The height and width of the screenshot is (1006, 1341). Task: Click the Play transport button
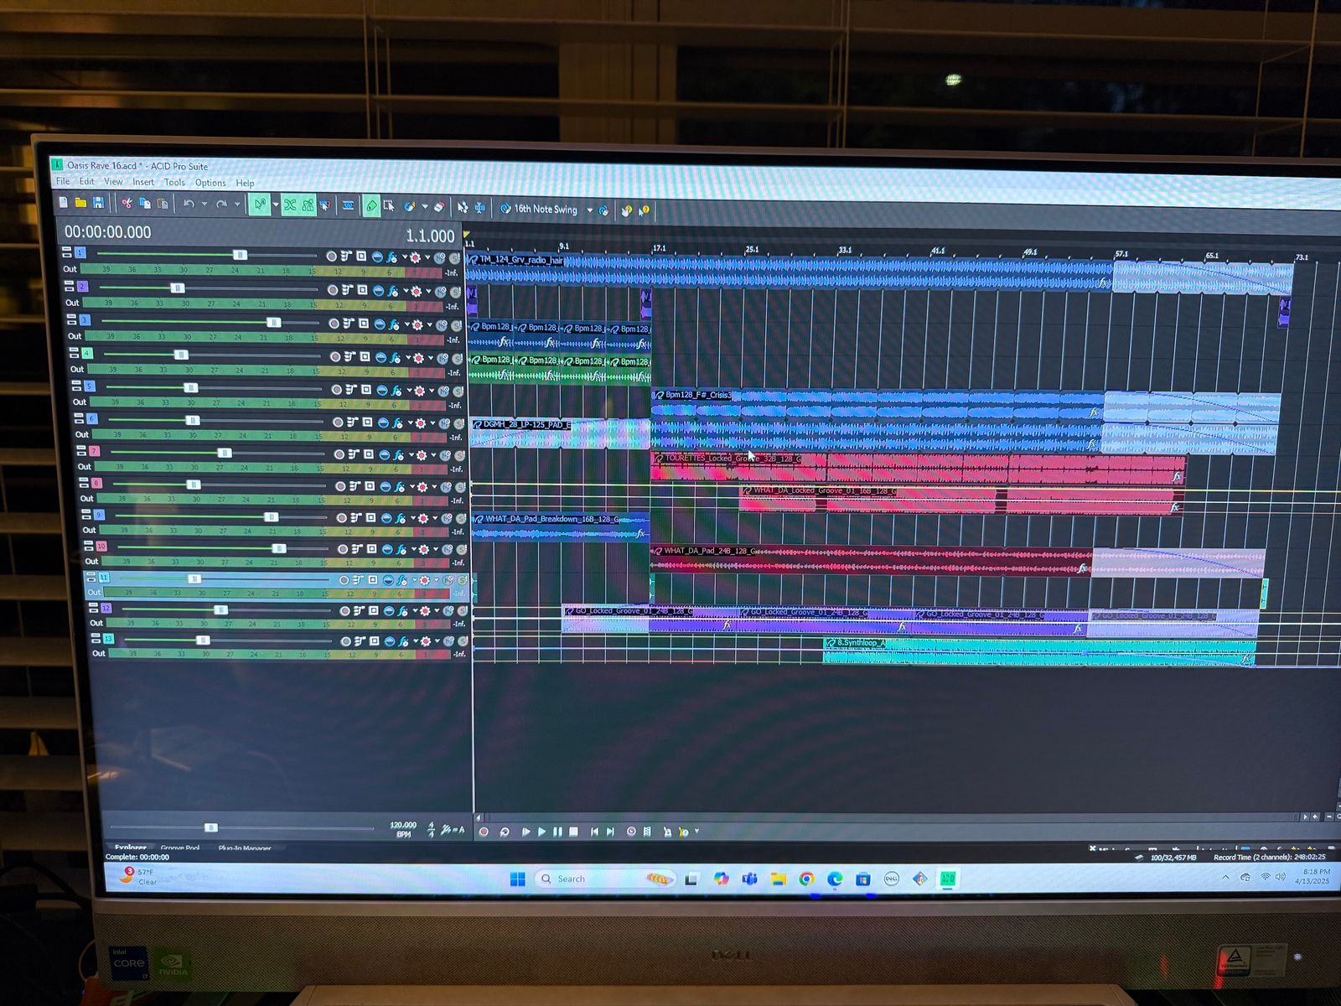541,832
